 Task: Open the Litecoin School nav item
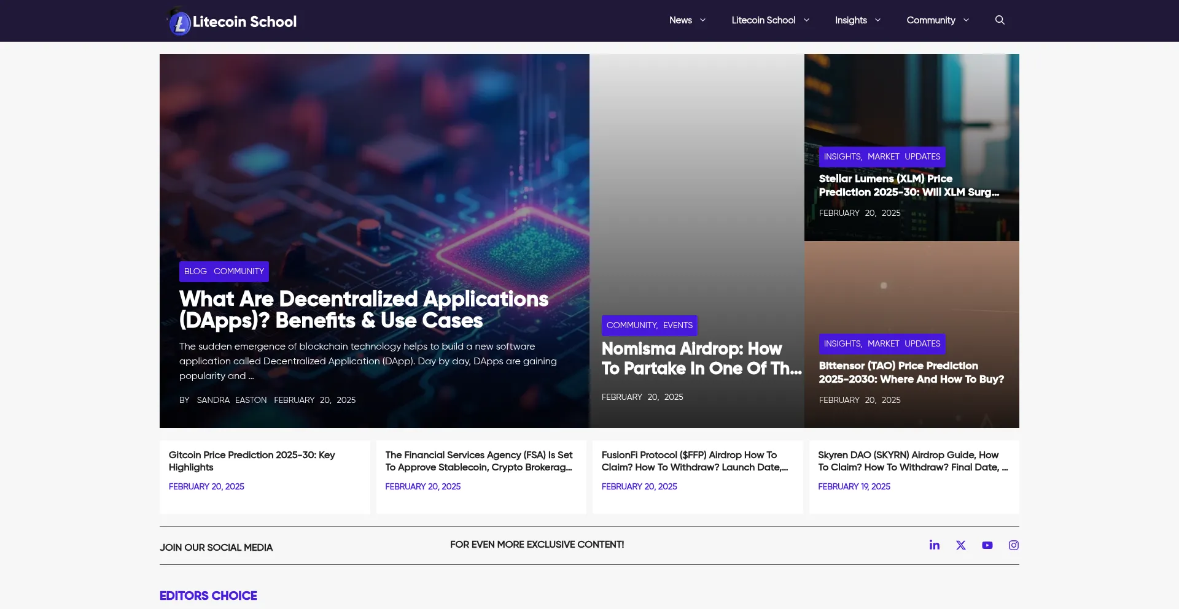click(763, 20)
